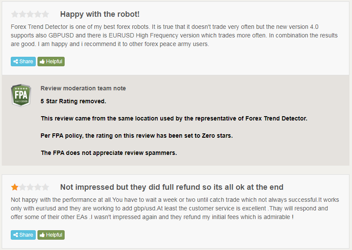Click the orange star on 'Not impressed' review
Screen dimensions: 352x250
[x=15, y=187]
